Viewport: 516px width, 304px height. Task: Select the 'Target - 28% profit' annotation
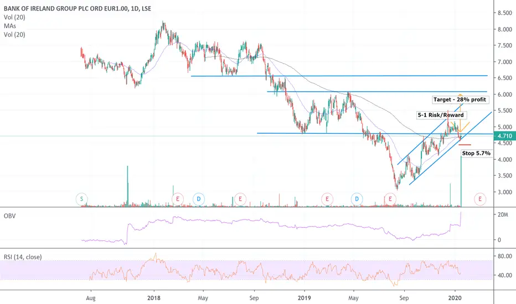[460, 99]
